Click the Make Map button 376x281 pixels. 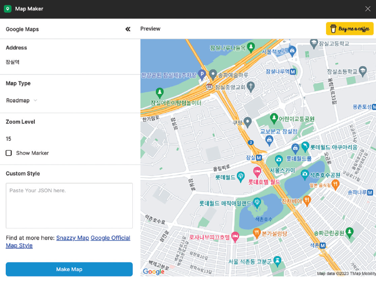[x=69, y=269]
